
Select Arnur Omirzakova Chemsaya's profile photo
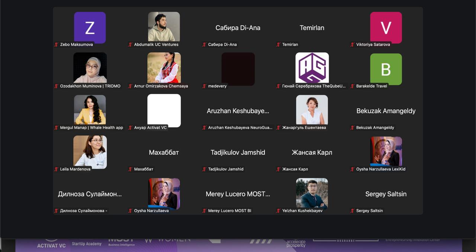click(x=164, y=68)
